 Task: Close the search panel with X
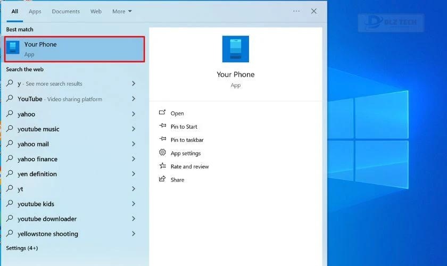tap(314, 11)
